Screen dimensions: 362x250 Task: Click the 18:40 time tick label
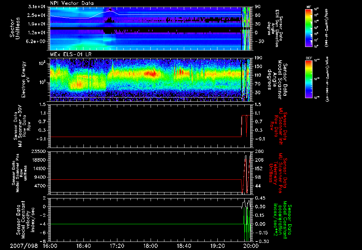click(184, 246)
